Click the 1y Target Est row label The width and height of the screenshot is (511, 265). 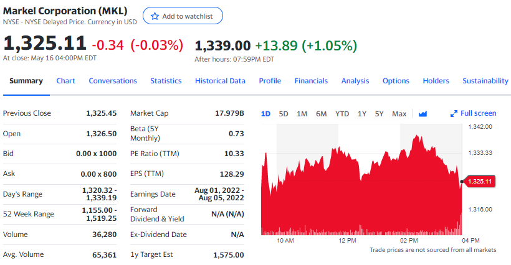point(152,254)
